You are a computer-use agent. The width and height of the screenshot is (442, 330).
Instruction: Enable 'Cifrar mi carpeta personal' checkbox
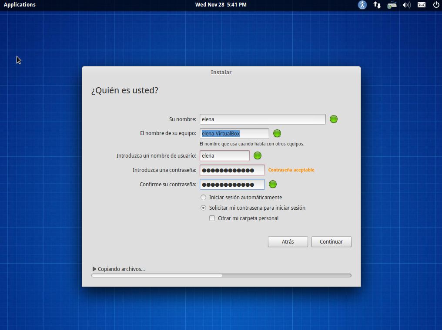point(212,218)
